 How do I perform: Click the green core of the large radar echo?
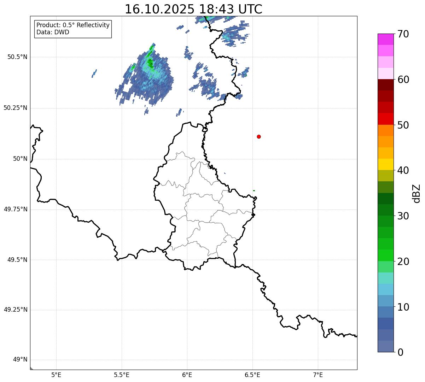pyautogui.click(x=150, y=64)
